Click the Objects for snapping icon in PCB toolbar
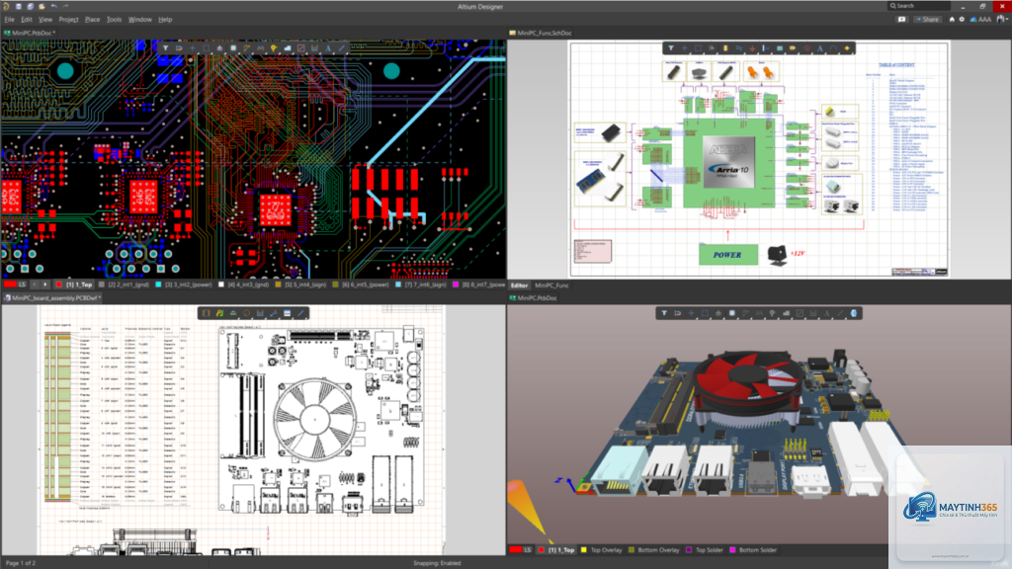 click(x=179, y=48)
